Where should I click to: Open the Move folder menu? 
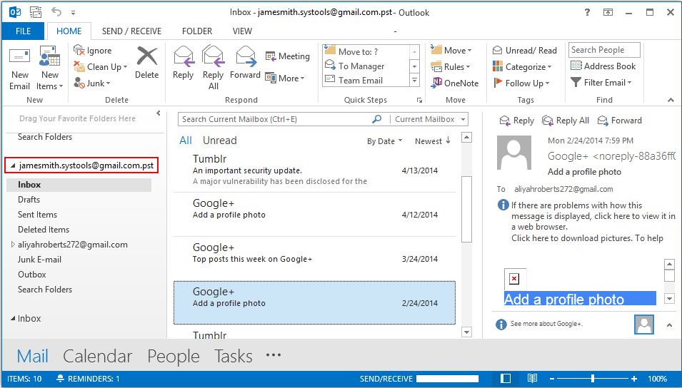[451, 51]
